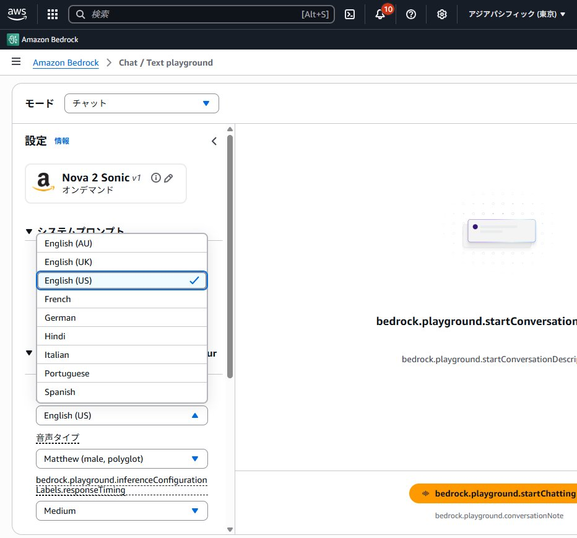577x538 pixels.
Task: Open the response timing dropdown showing Medium
Action: [x=122, y=511]
